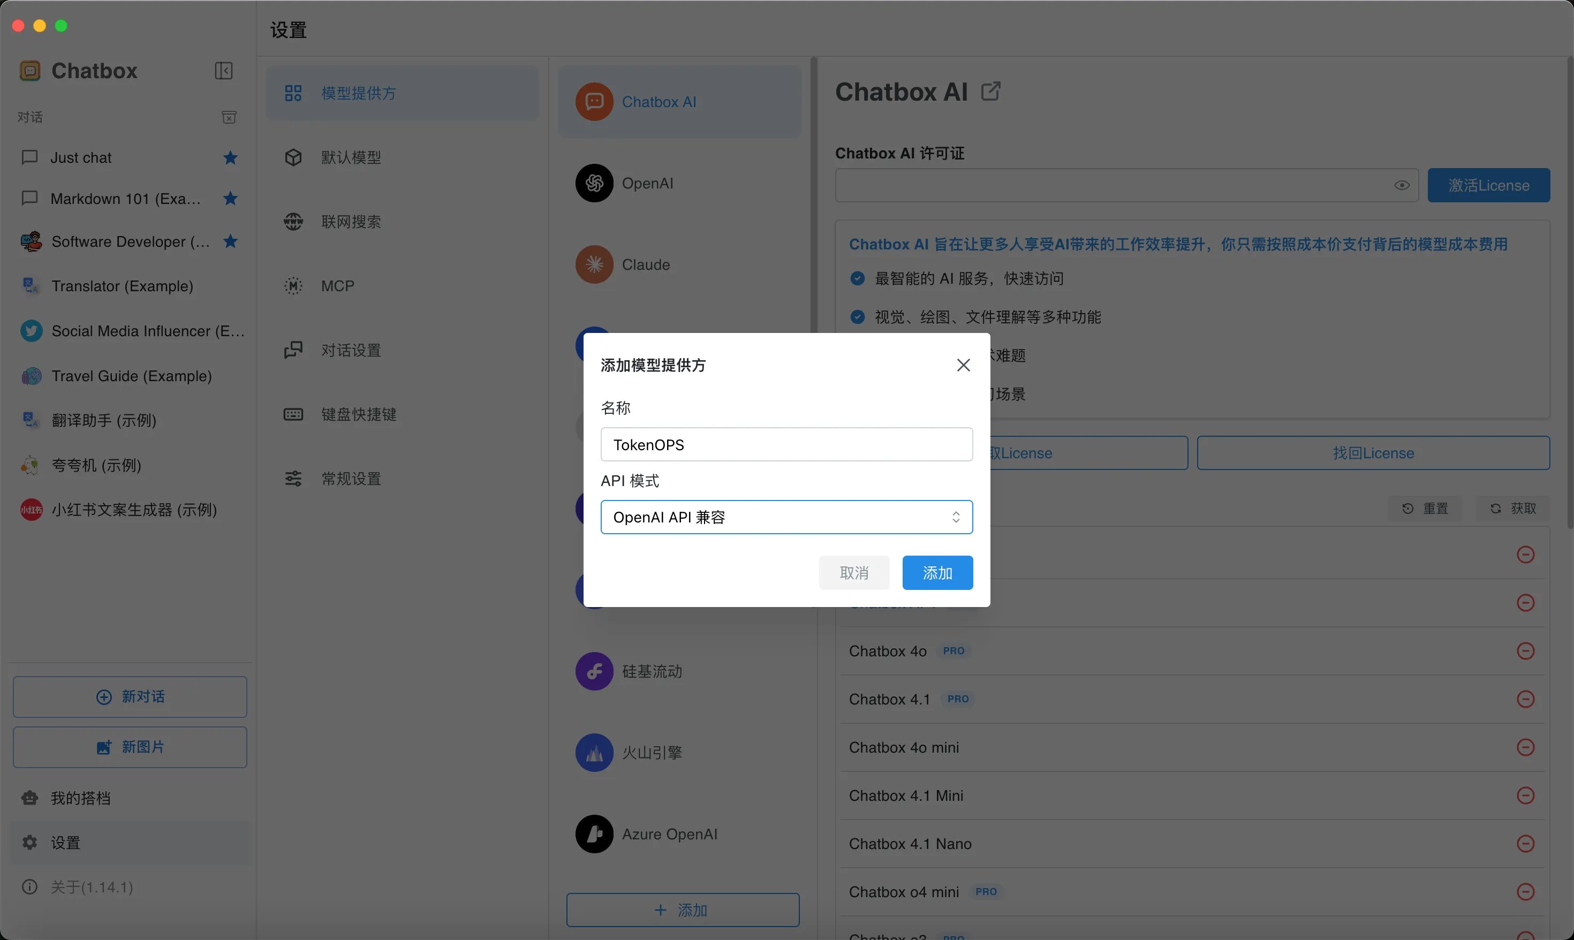Click 取消 in the dialog
Viewport: 1574px width, 940px height.
(854, 573)
